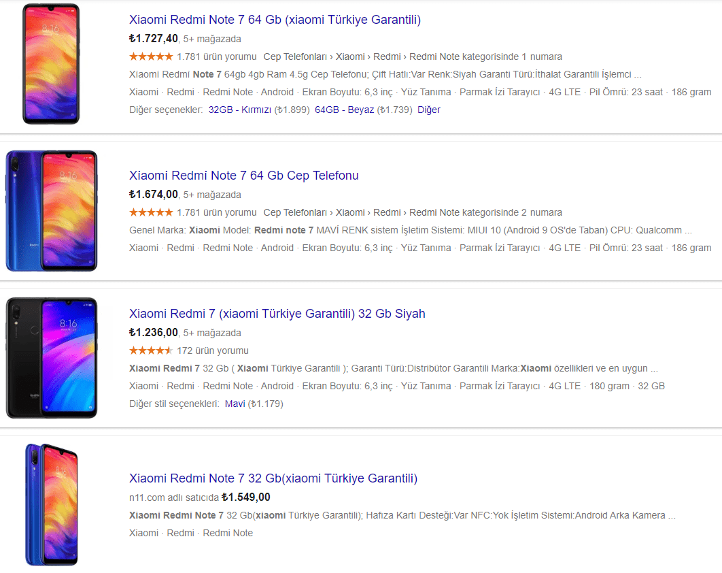Image resolution: width=722 pixels, height=573 pixels.
Task: Select the 64GB - Beyaz option
Action: tap(344, 110)
